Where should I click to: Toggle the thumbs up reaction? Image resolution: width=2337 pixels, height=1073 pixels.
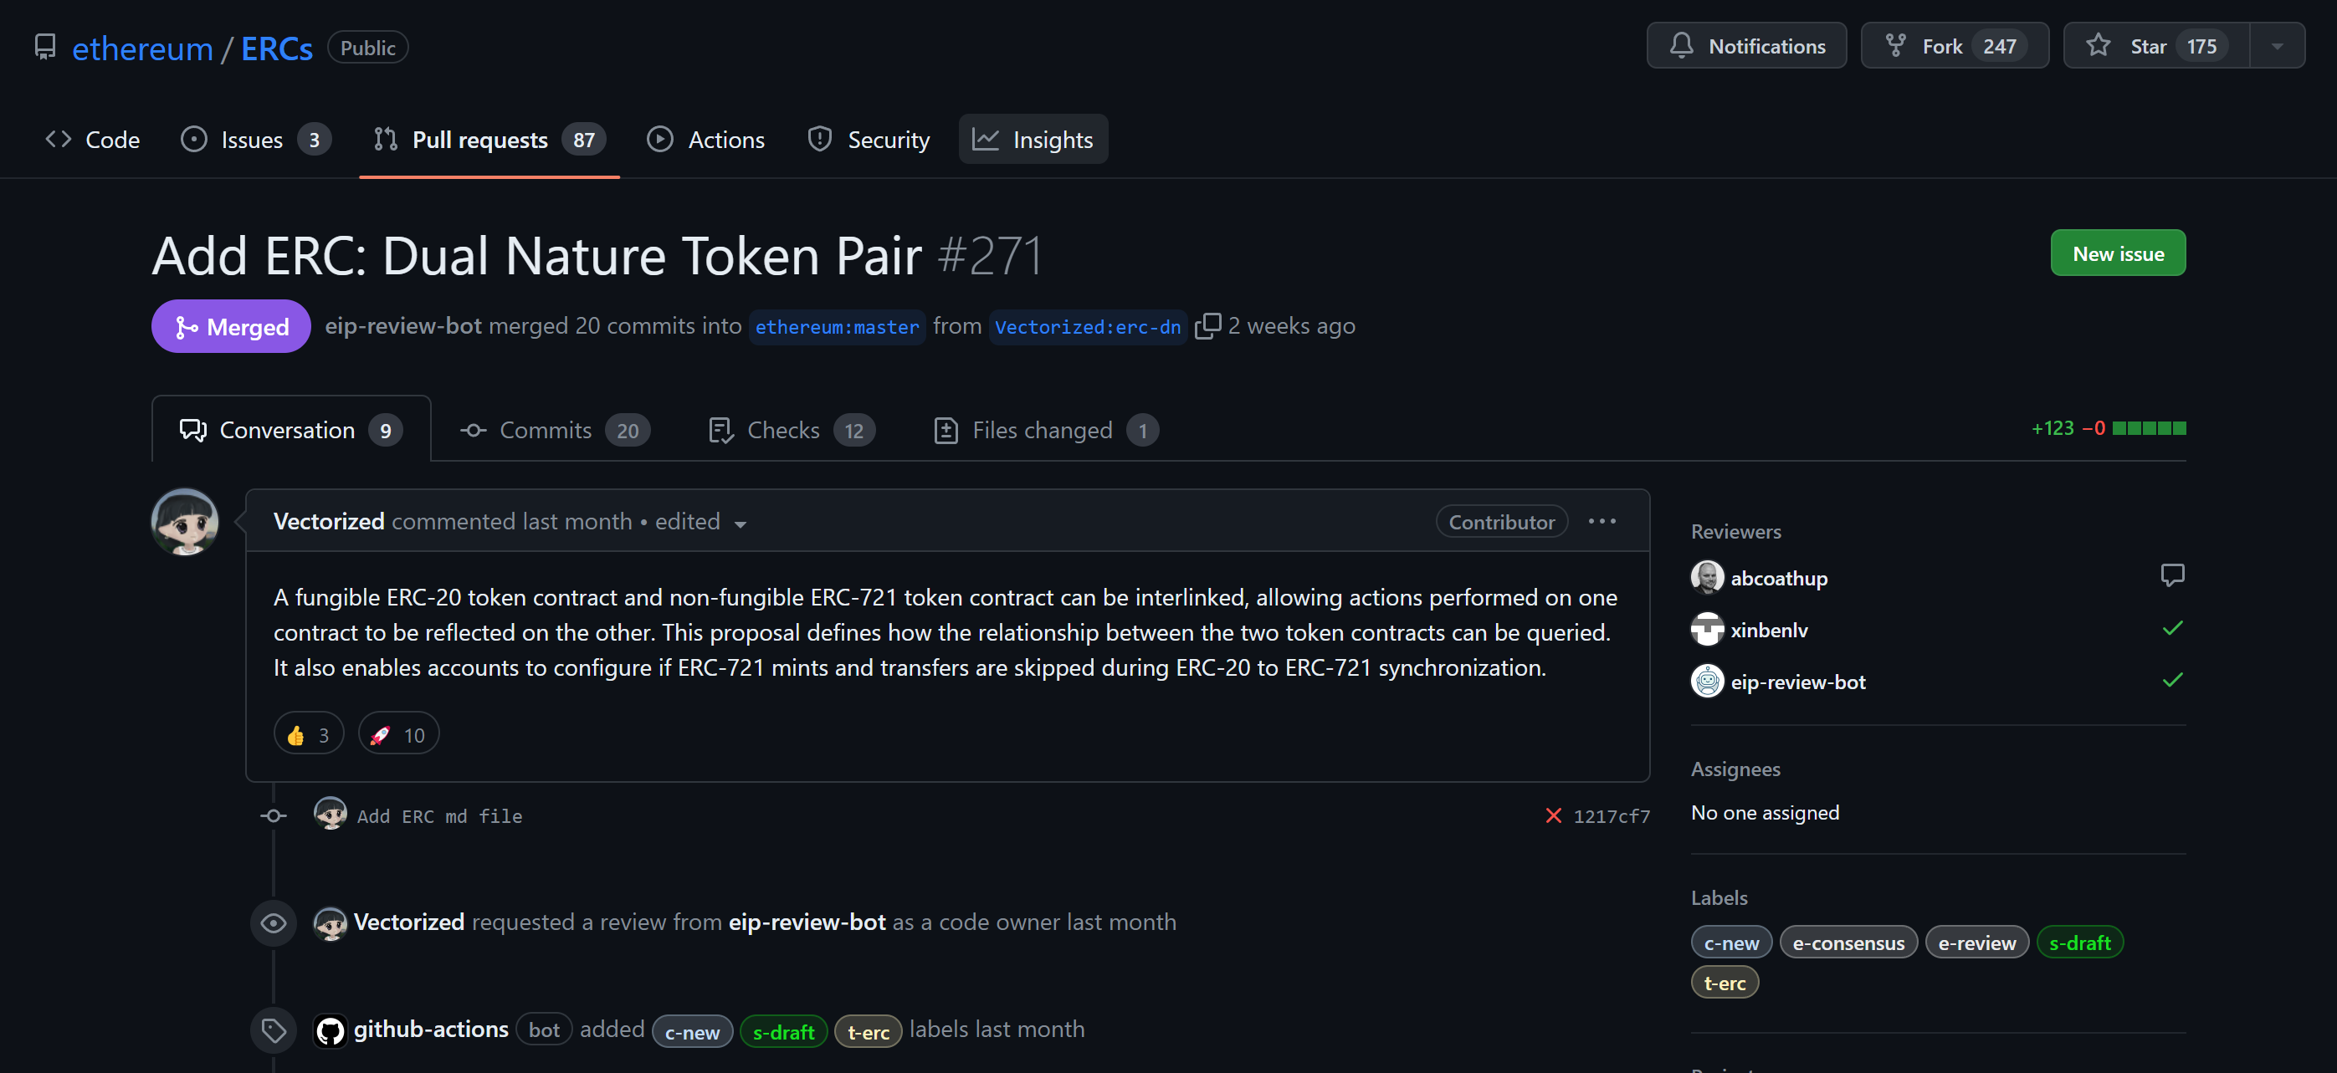point(309,734)
